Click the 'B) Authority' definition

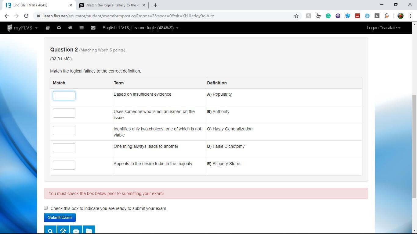click(218, 112)
